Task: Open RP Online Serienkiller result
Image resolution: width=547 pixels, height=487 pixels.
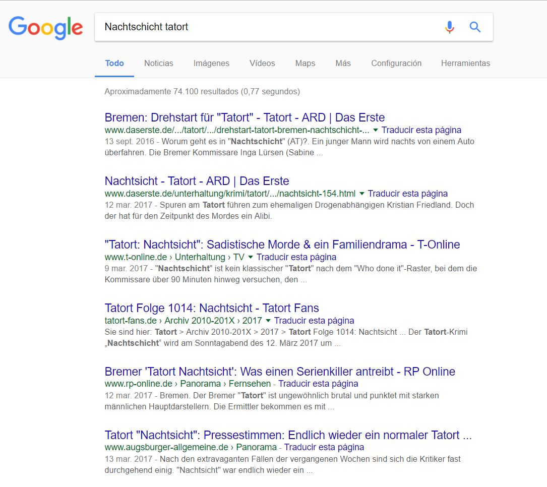Action: click(x=280, y=372)
